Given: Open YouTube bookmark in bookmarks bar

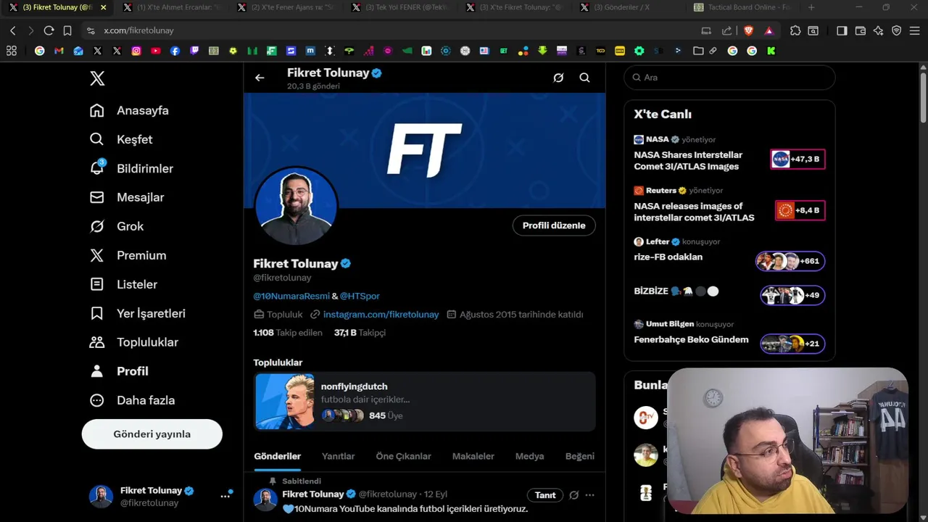Looking at the screenshot, I should coord(156,51).
